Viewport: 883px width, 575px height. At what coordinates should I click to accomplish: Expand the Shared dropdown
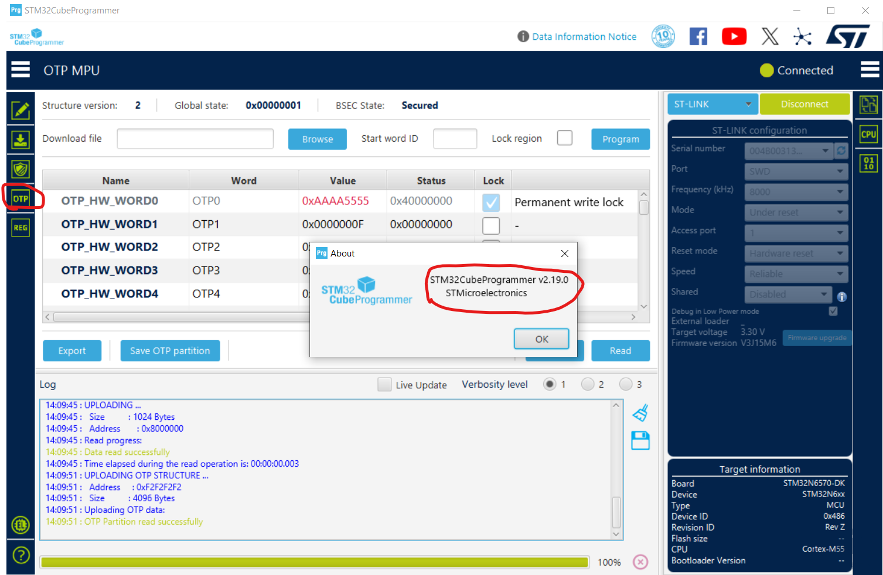[x=789, y=295]
